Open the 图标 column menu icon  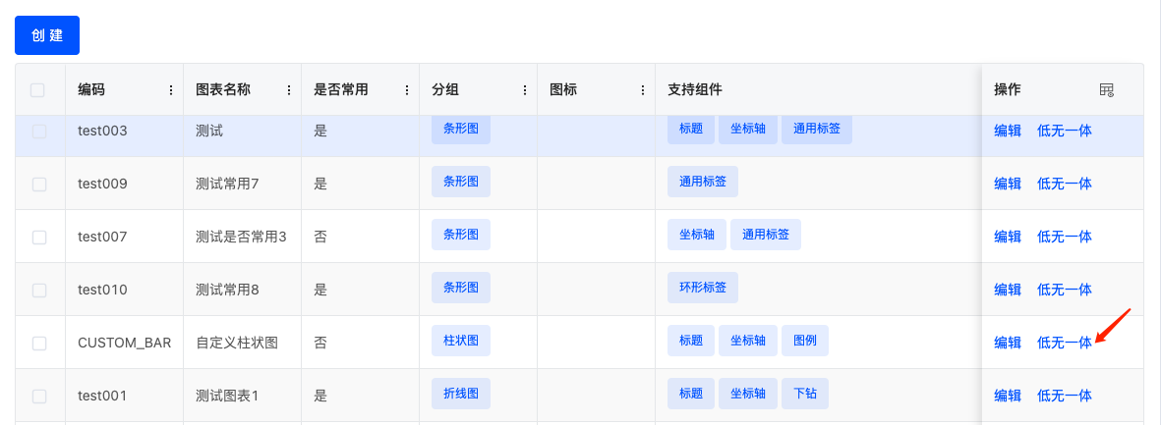(x=643, y=90)
